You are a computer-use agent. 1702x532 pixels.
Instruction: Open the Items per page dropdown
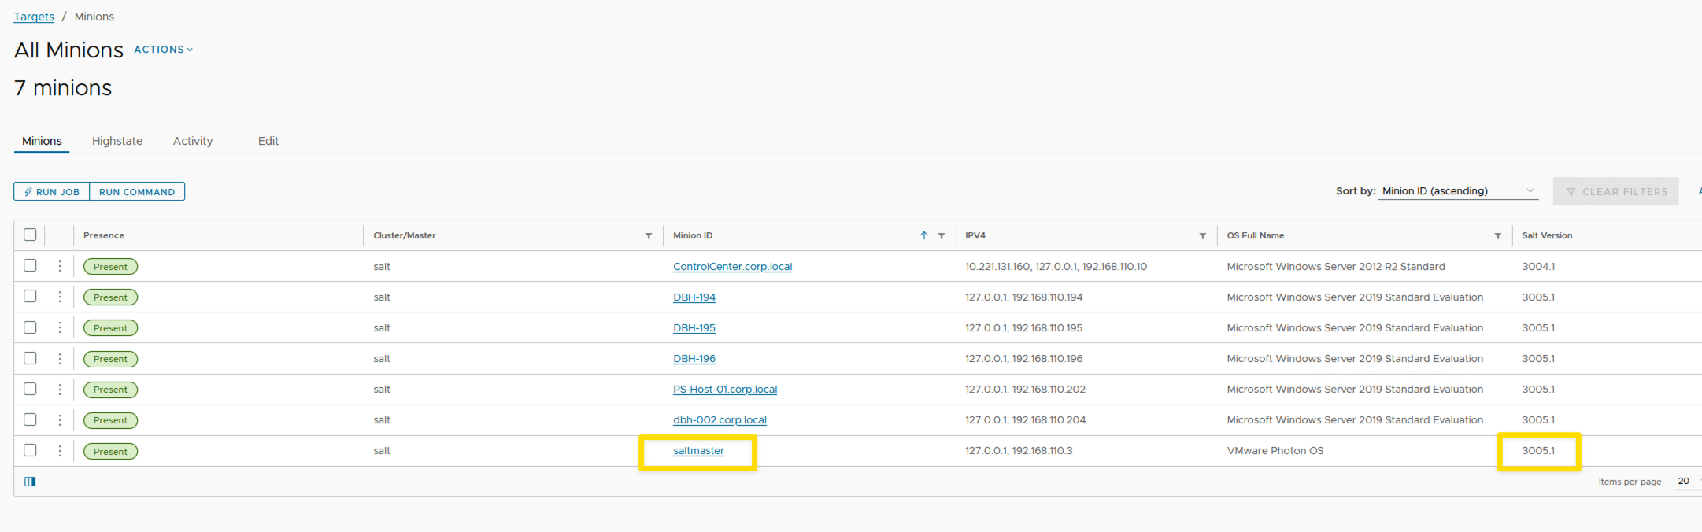tap(1687, 482)
